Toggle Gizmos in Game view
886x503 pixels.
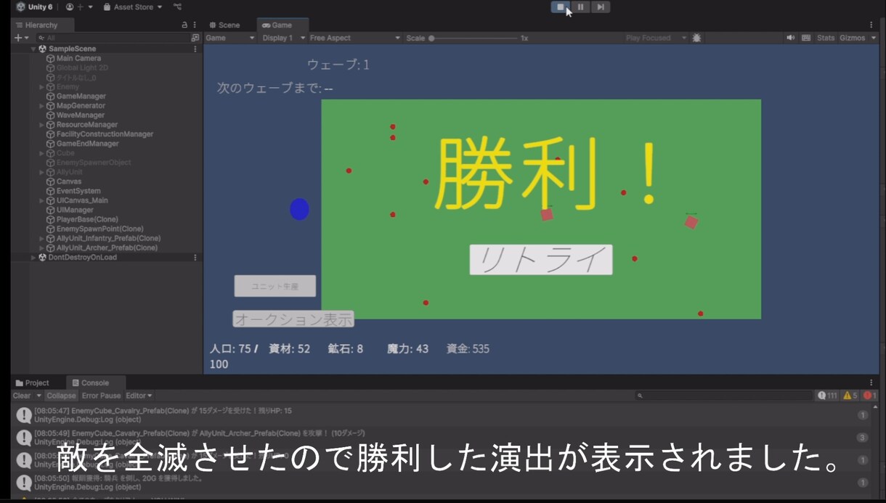(852, 38)
